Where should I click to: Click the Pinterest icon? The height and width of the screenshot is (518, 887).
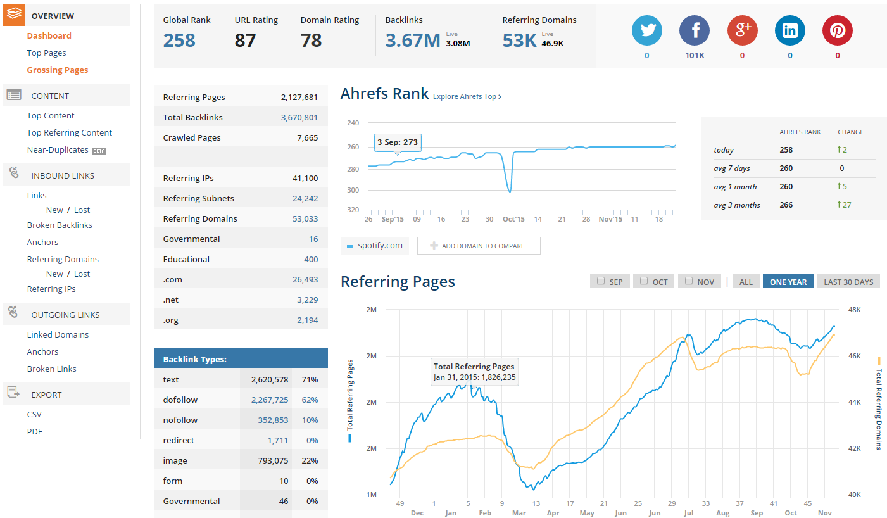click(x=838, y=30)
